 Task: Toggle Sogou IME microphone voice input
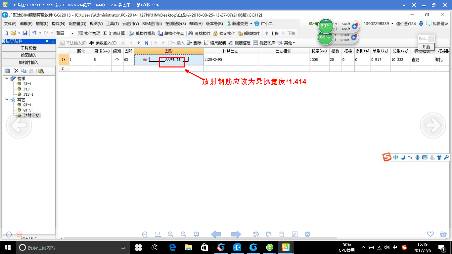418,157
